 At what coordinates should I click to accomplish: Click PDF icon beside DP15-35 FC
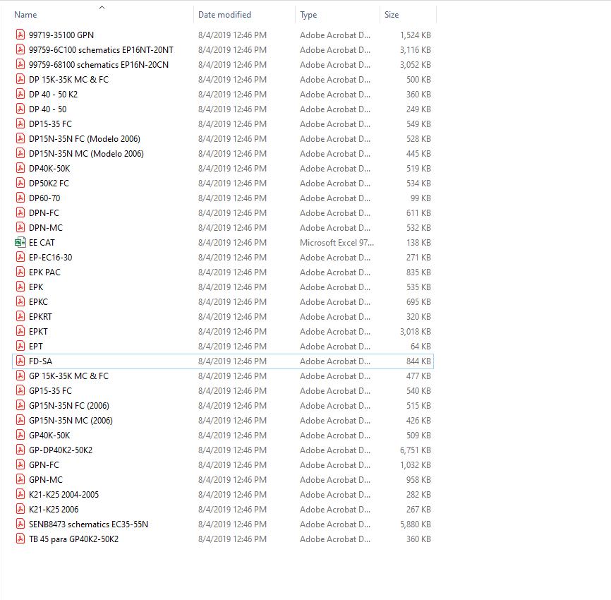pyautogui.click(x=20, y=124)
